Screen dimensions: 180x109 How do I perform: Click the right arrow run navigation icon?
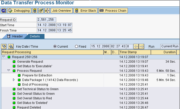click(x=142, y=46)
